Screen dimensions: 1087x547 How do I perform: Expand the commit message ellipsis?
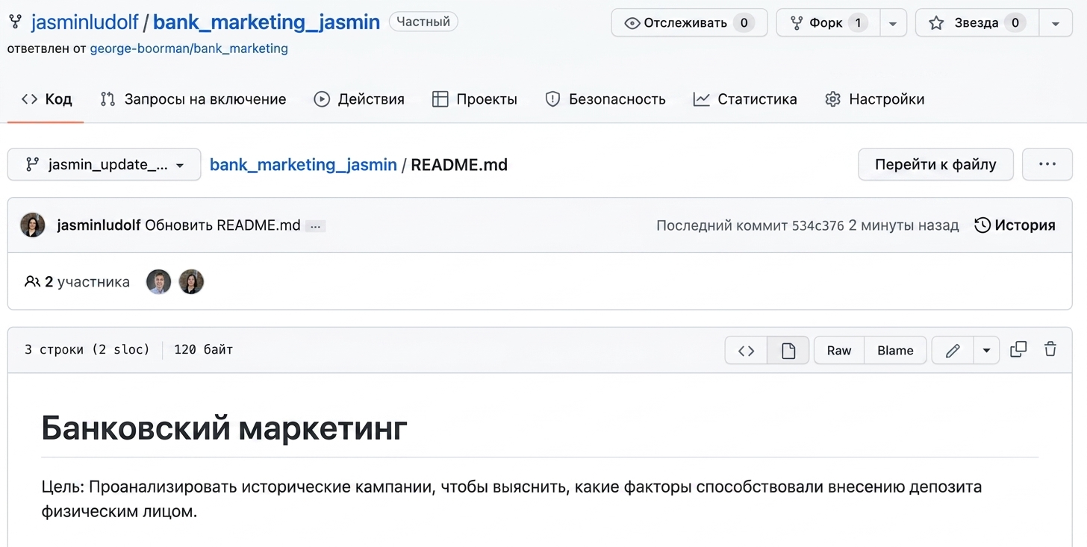[315, 226]
